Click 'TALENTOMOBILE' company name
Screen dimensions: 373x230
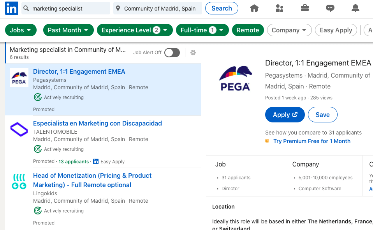point(55,132)
